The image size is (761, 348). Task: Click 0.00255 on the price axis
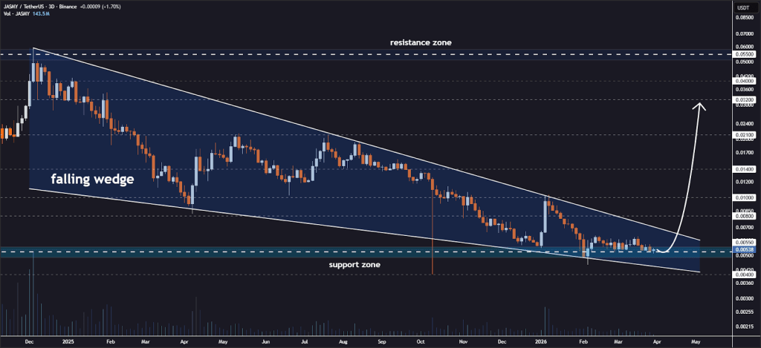(743, 312)
